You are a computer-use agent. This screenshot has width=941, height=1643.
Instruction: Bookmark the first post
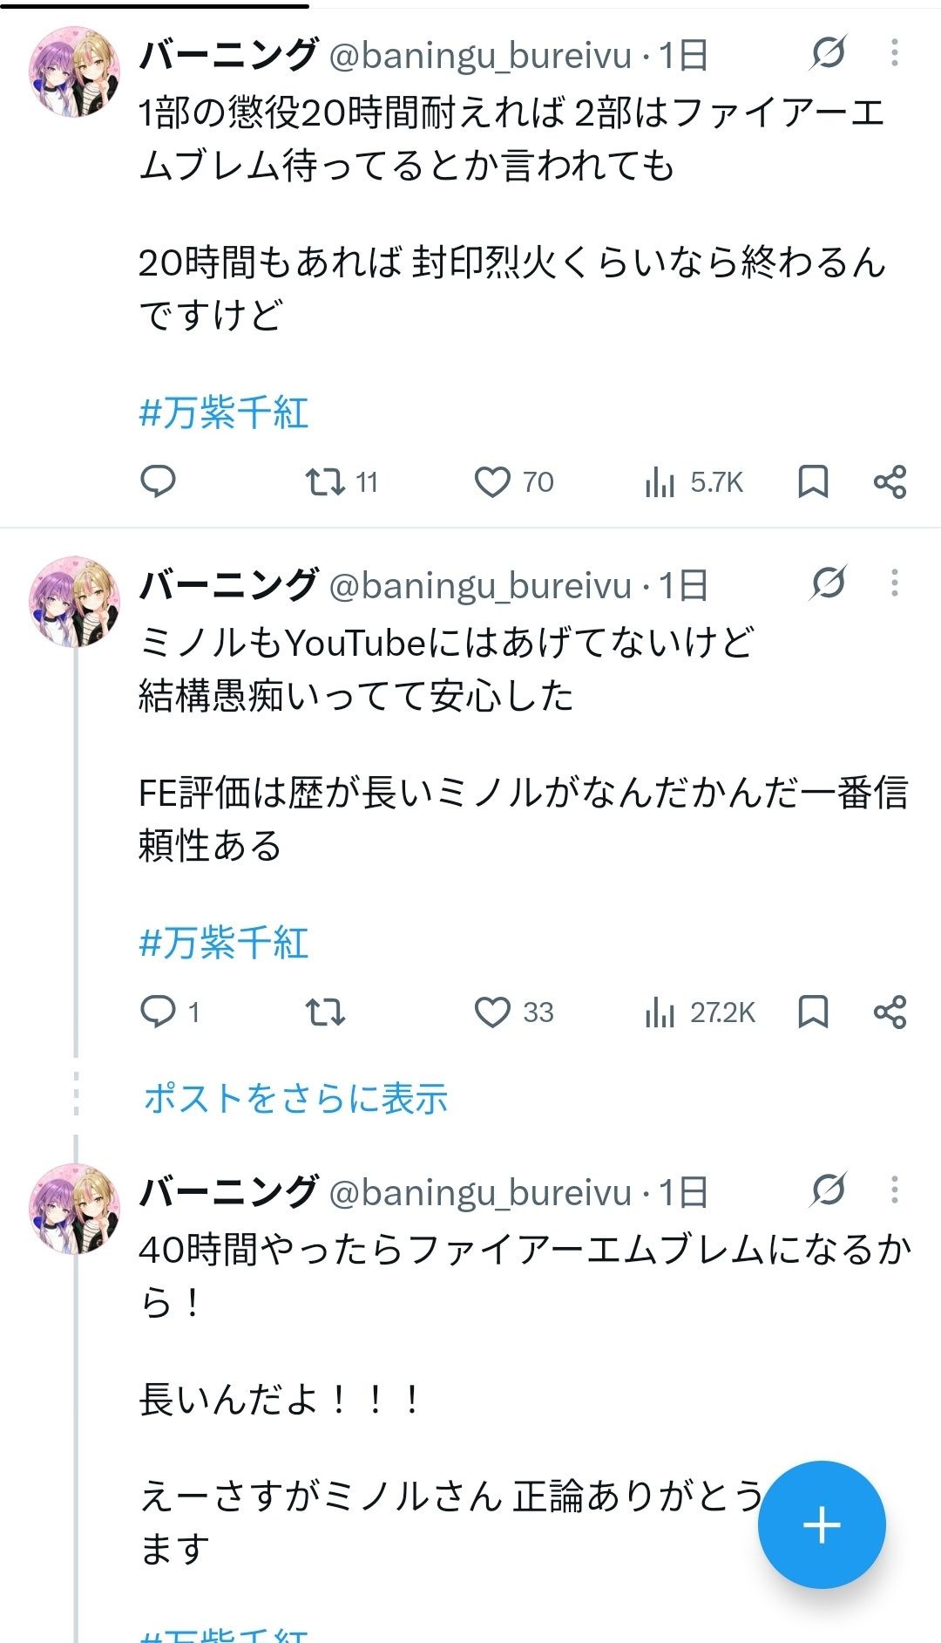point(813,481)
